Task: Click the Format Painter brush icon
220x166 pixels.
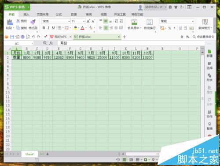Action: click(x=33, y=22)
